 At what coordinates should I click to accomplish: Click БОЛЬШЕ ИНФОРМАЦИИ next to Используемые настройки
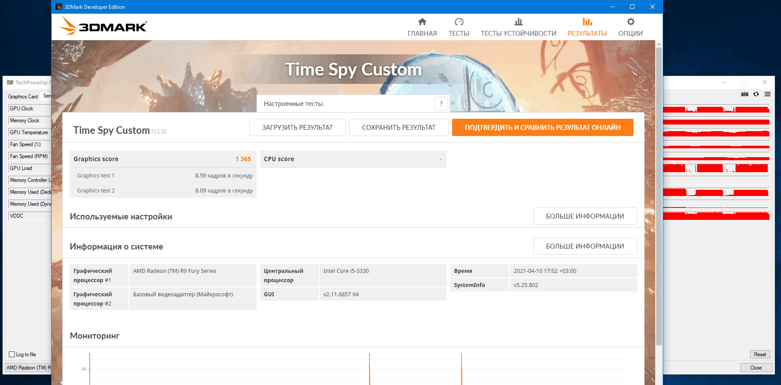585,216
